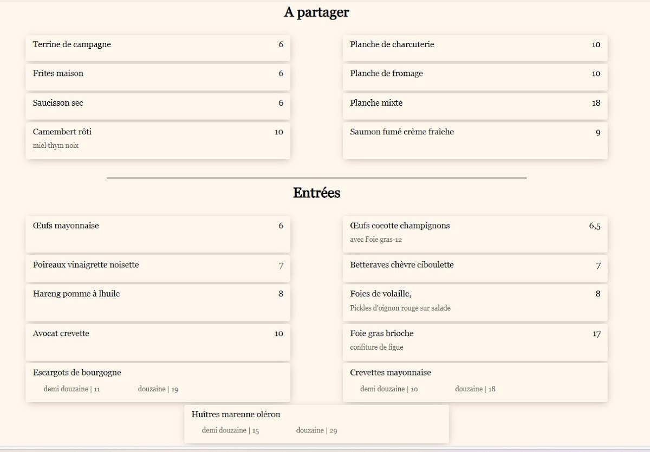Click Planche de charcuterie entry
Viewport: 650px width, 452px height.
coord(474,48)
